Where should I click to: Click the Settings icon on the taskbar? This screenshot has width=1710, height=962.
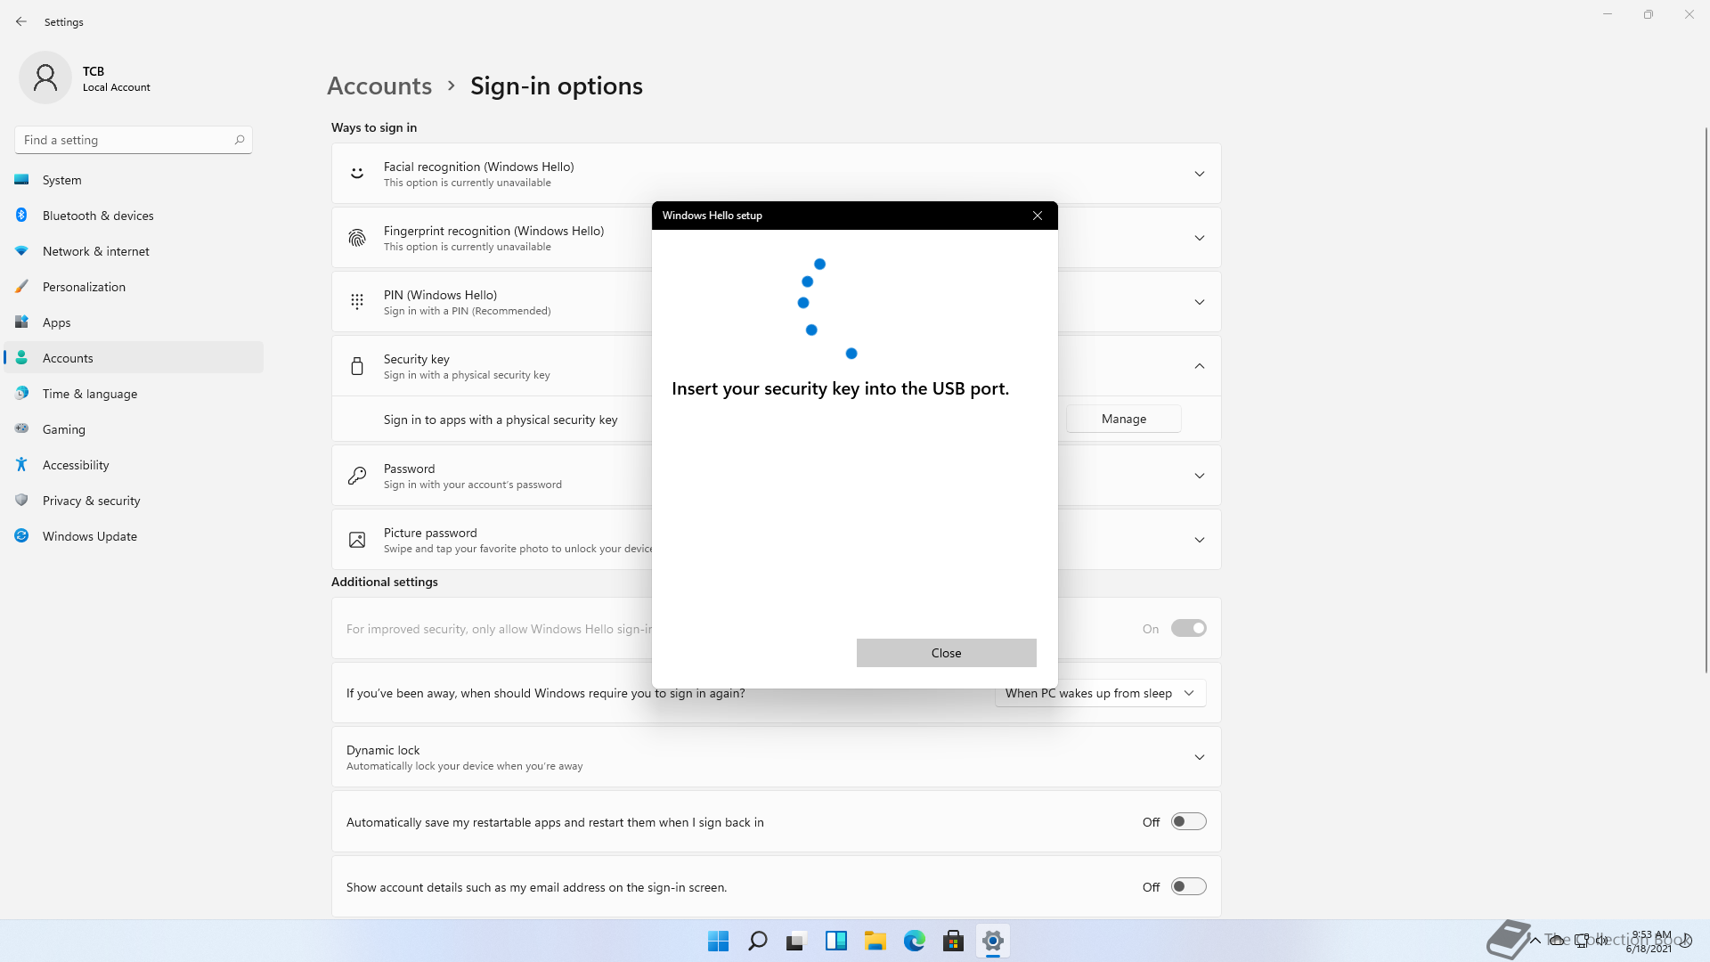pyautogui.click(x=993, y=941)
